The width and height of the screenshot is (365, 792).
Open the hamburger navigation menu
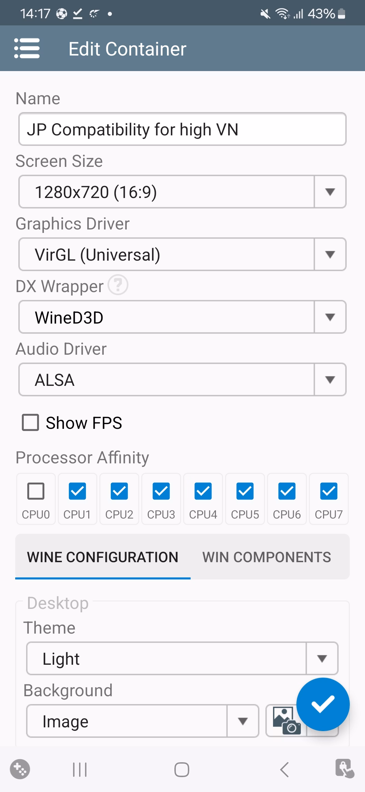(27, 48)
